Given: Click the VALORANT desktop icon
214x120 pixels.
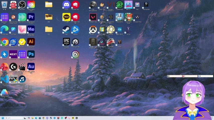Looking at the screenshot, I should point(93,17).
